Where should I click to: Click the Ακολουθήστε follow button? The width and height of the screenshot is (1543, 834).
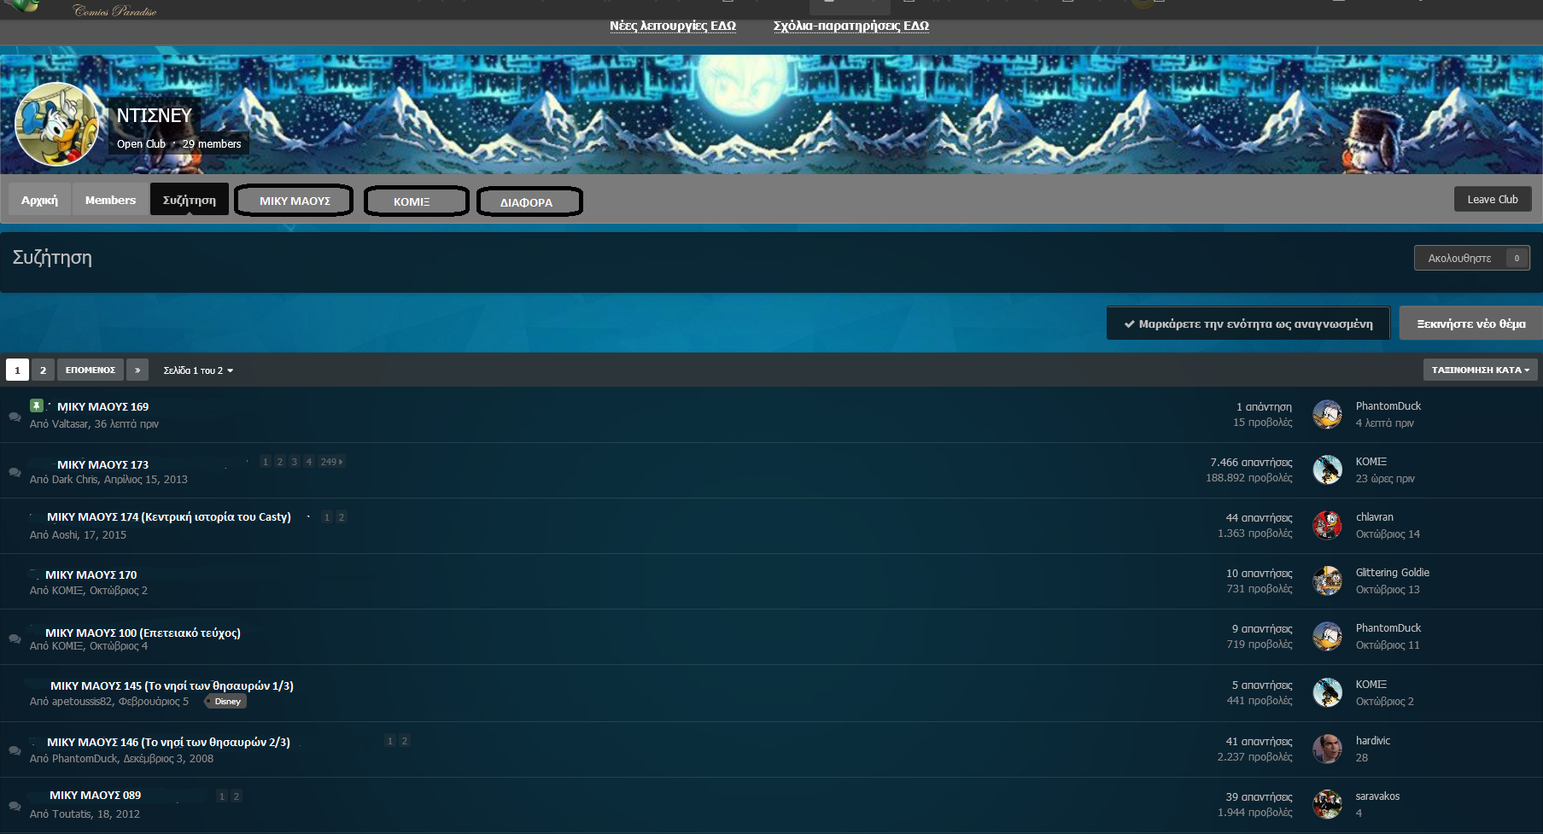pos(1472,258)
